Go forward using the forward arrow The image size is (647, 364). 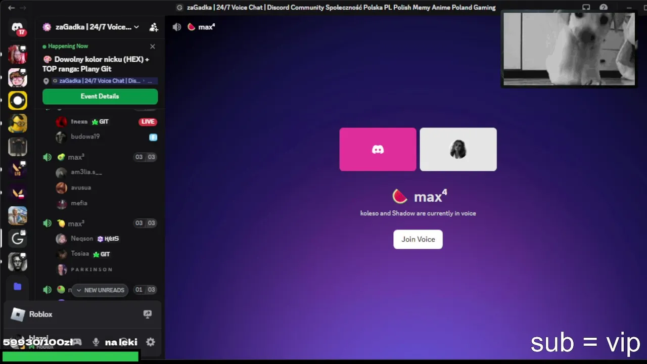(x=23, y=8)
